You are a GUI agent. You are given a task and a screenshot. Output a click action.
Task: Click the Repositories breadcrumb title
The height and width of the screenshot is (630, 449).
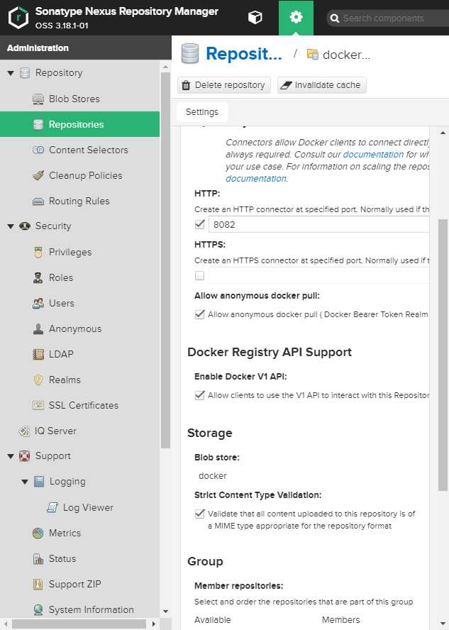click(x=244, y=54)
